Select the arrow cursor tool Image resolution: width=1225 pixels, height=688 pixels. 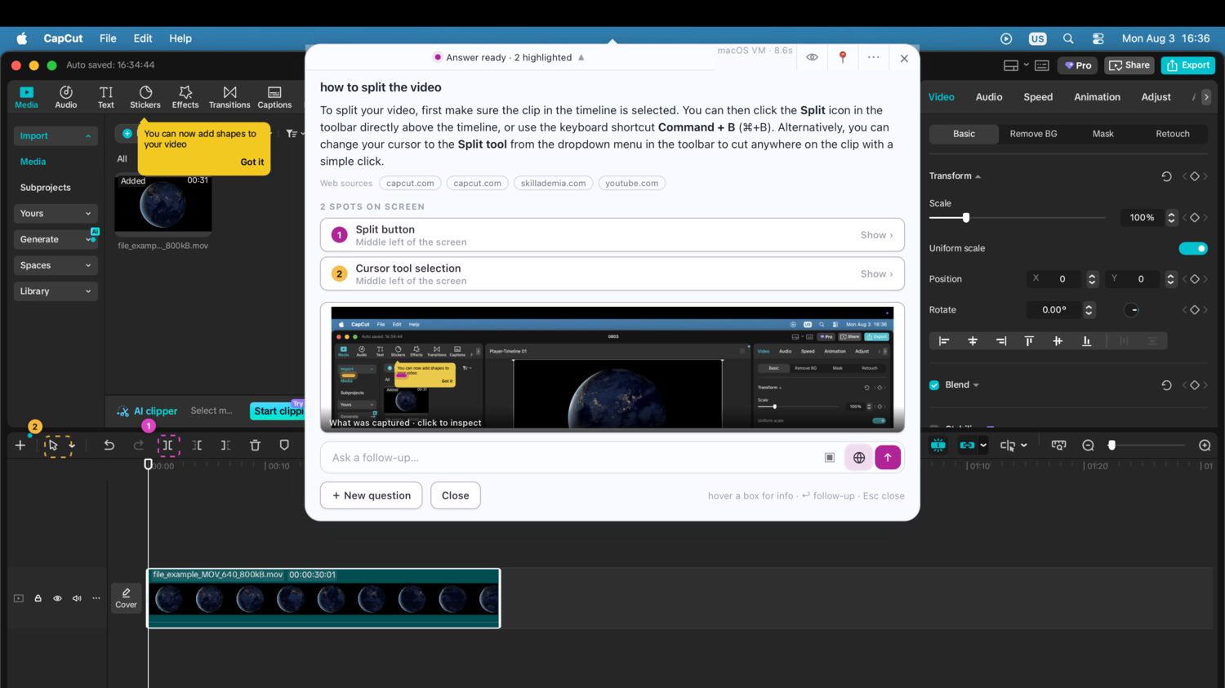click(x=52, y=446)
